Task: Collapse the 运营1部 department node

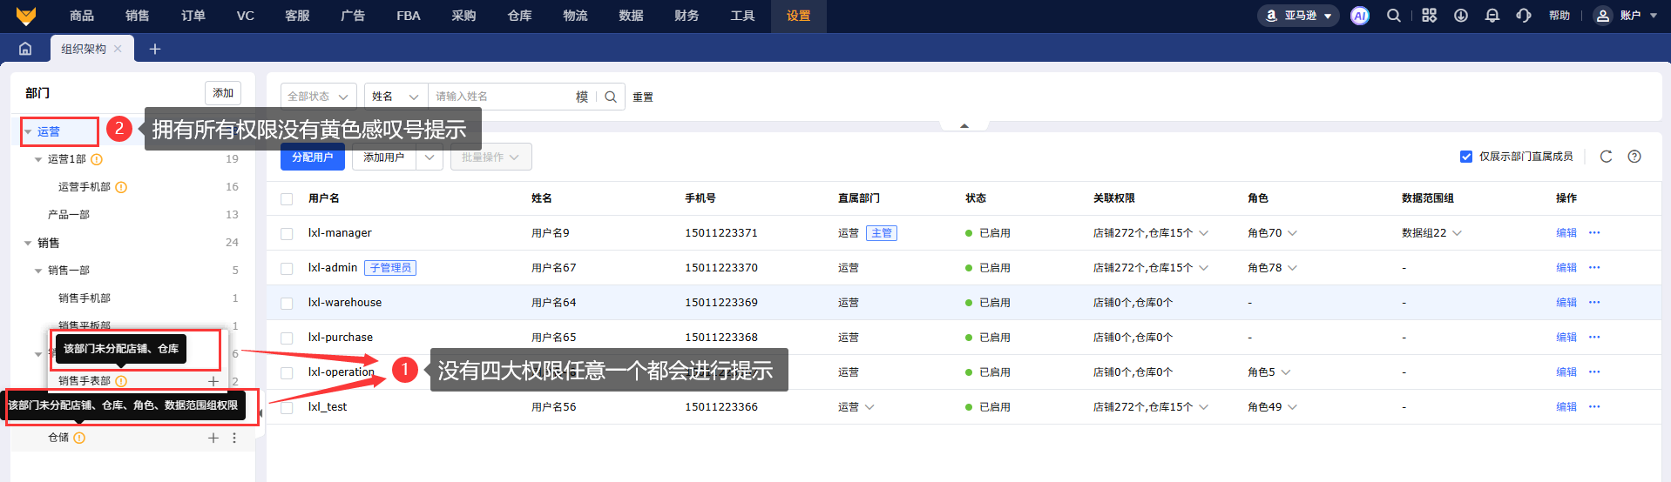Action: pyautogui.click(x=38, y=159)
